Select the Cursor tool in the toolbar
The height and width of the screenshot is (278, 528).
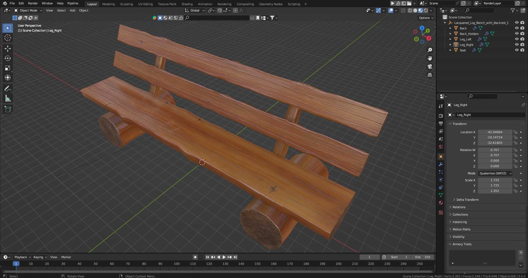tap(8, 38)
